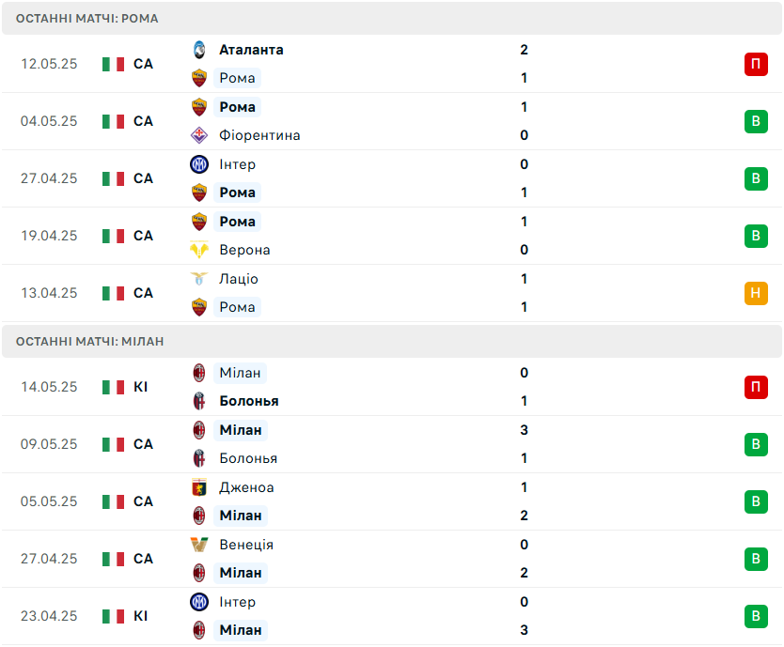Click the Genoa club crest

point(199,487)
